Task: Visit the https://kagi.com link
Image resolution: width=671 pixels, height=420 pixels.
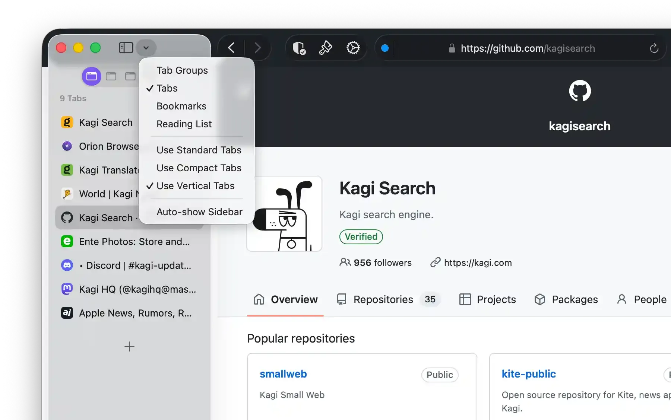Action: click(478, 262)
